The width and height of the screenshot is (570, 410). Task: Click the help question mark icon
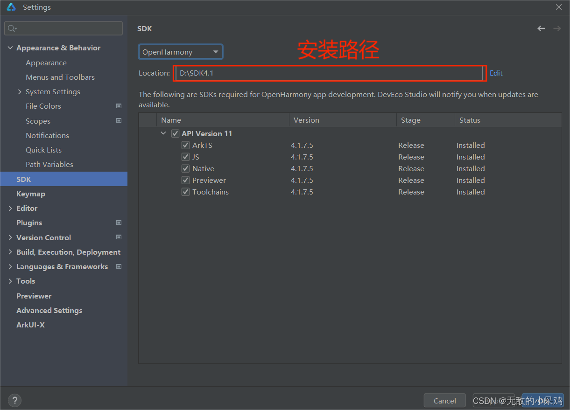point(15,400)
